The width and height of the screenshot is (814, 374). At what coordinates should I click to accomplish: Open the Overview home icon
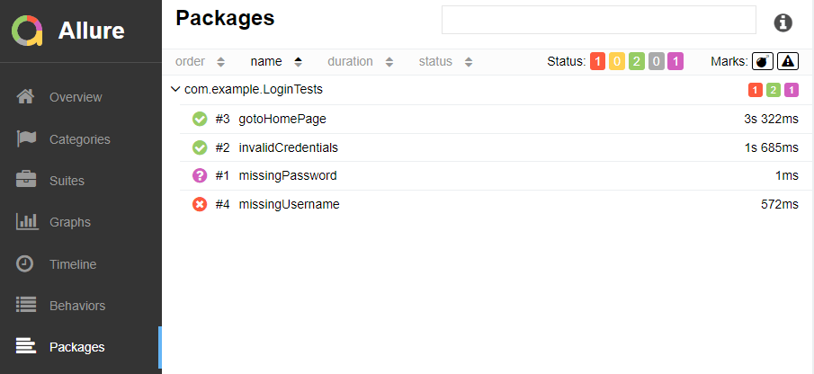(26, 97)
